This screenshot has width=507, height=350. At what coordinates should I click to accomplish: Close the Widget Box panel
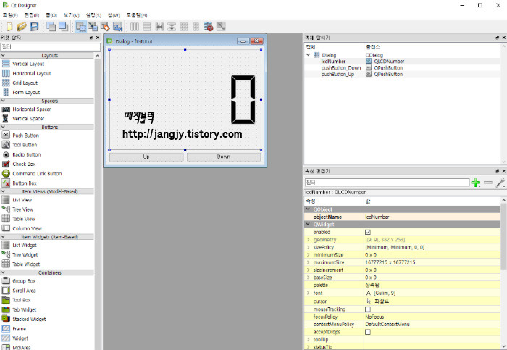(x=98, y=38)
